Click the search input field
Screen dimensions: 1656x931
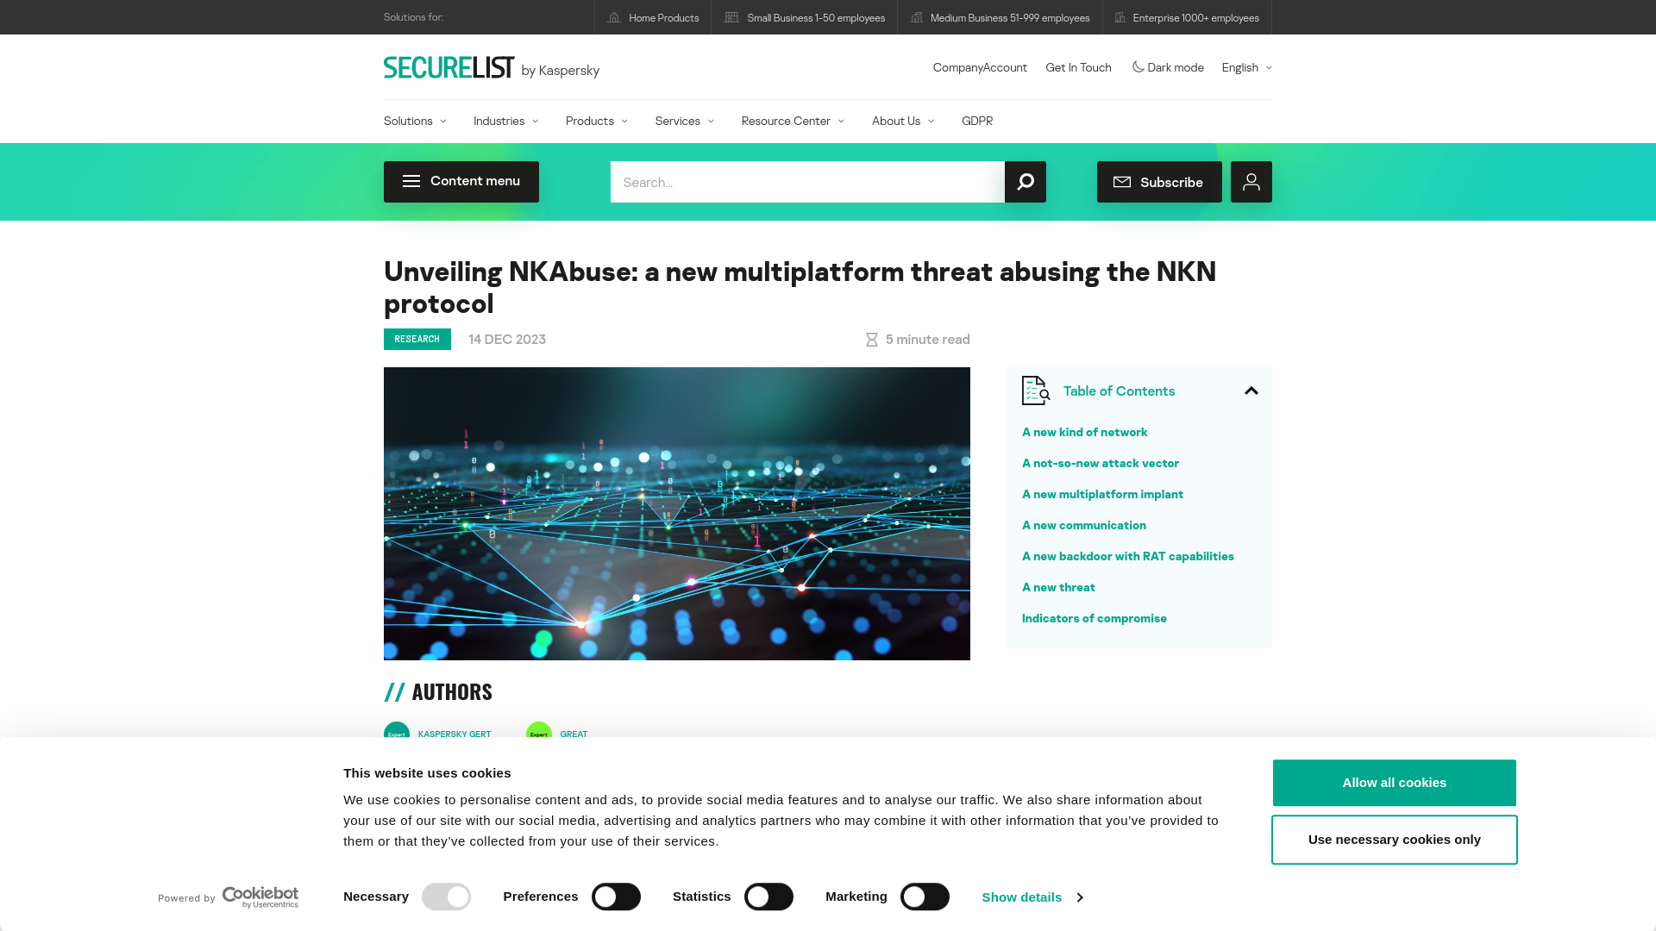(806, 182)
